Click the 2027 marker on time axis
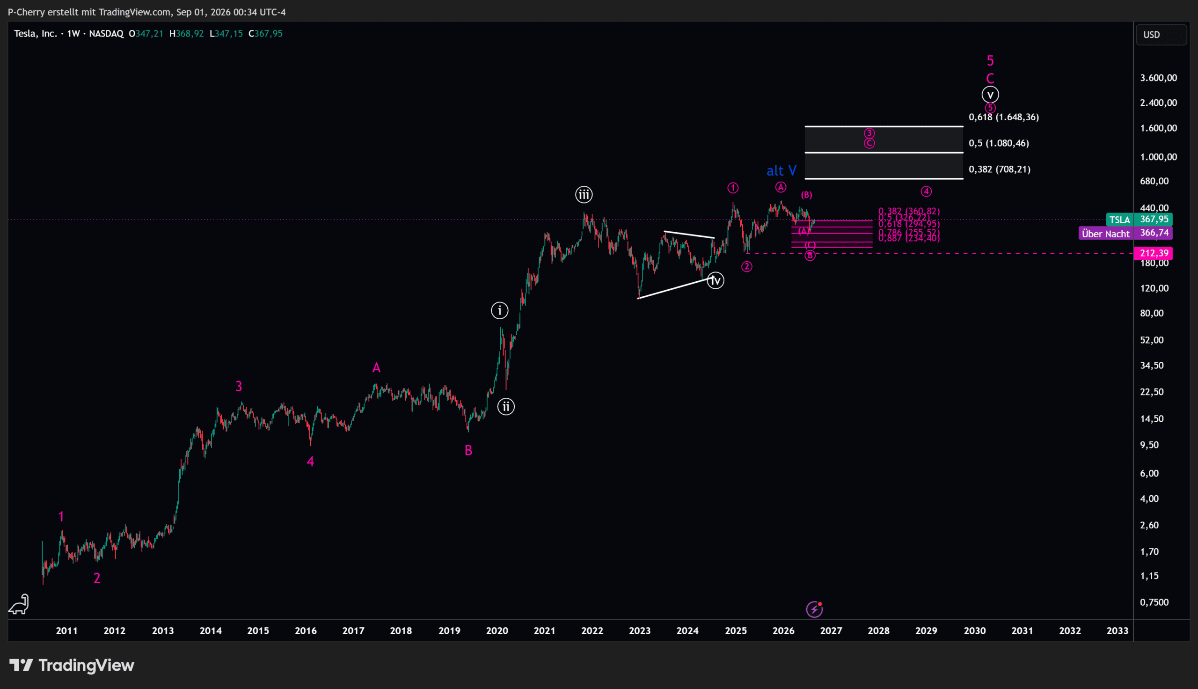The height and width of the screenshot is (689, 1198). (x=831, y=631)
